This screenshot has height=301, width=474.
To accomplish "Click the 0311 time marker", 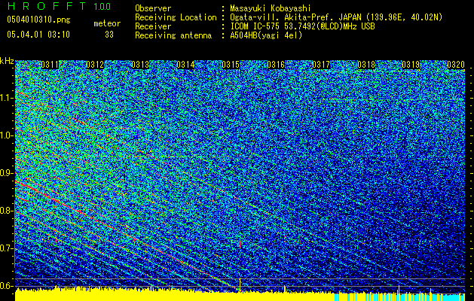I will click(x=50, y=65).
